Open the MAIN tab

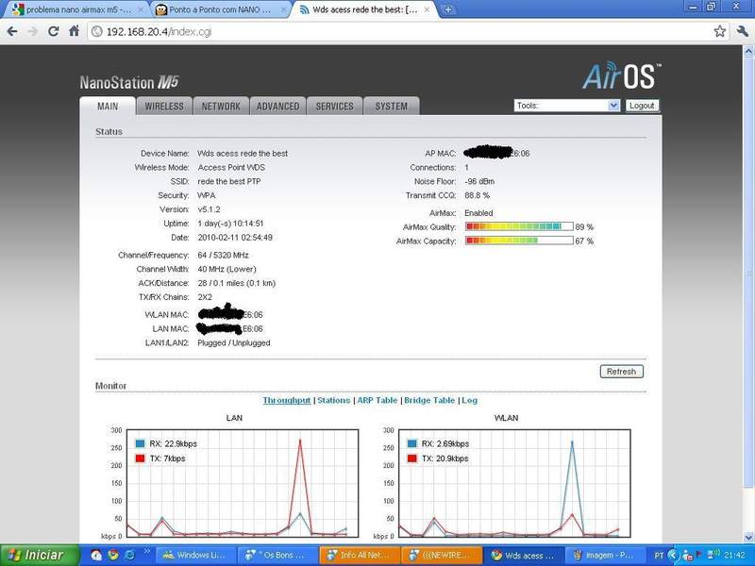(108, 107)
